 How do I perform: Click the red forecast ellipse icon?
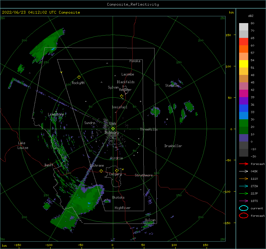click(244, 216)
